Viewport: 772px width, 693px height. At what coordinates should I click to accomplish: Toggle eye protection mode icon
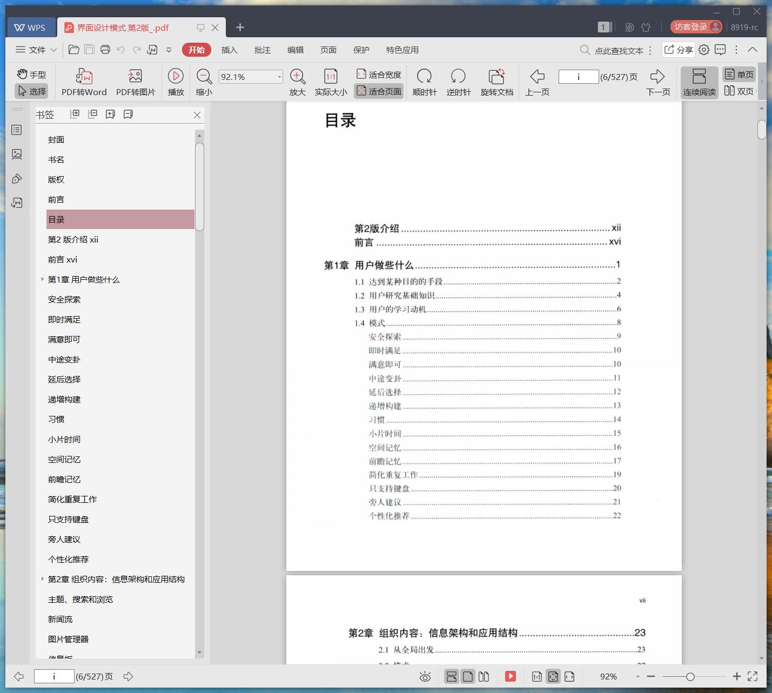pos(425,677)
